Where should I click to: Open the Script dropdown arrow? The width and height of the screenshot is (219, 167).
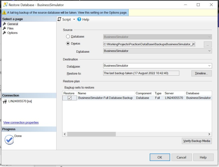[x=74, y=19]
